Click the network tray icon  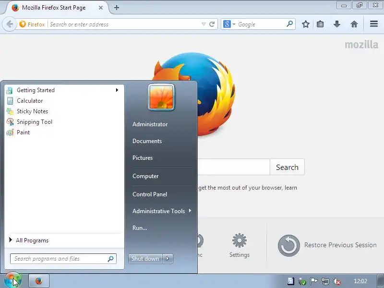[325, 281]
